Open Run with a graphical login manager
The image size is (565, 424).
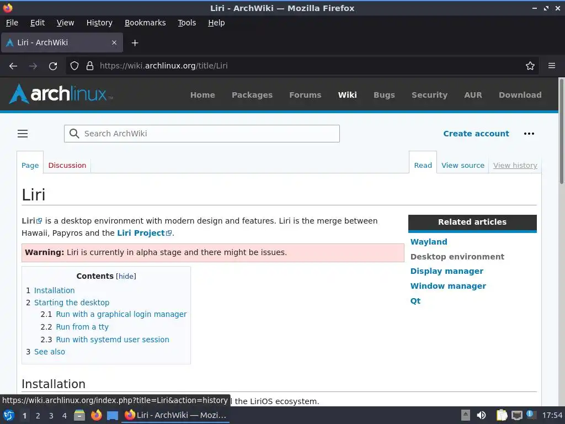tap(121, 314)
